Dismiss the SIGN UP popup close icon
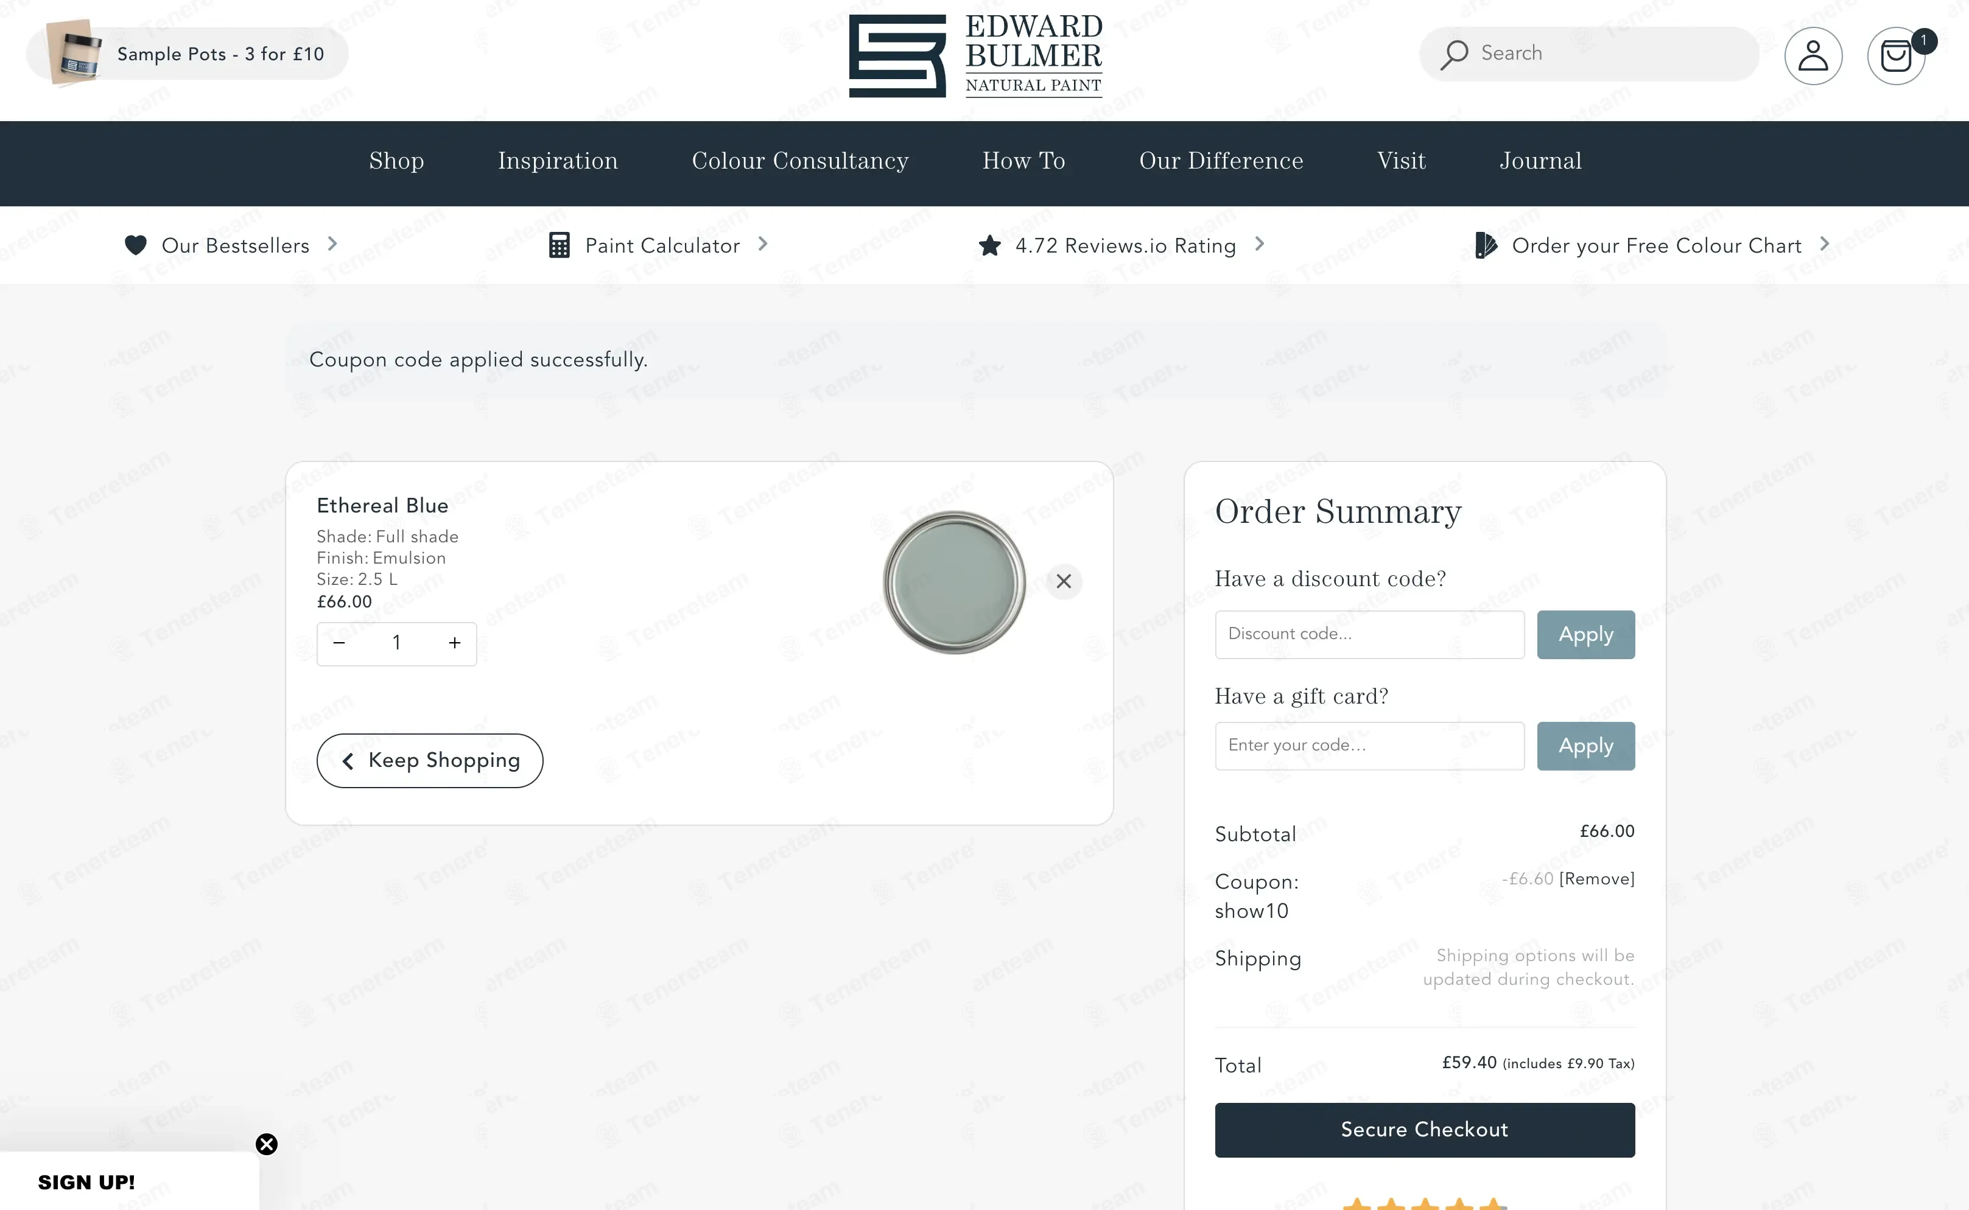This screenshot has width=1969, height=1210. coord(267,1144)
